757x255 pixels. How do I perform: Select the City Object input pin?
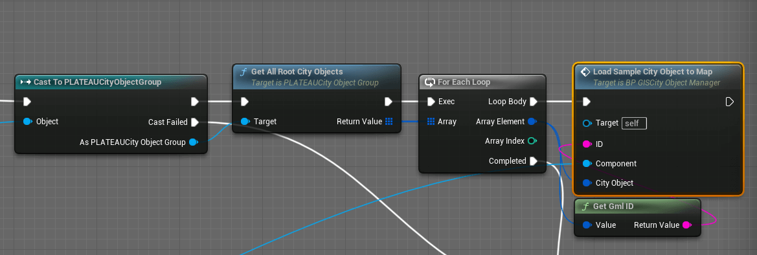587,183
